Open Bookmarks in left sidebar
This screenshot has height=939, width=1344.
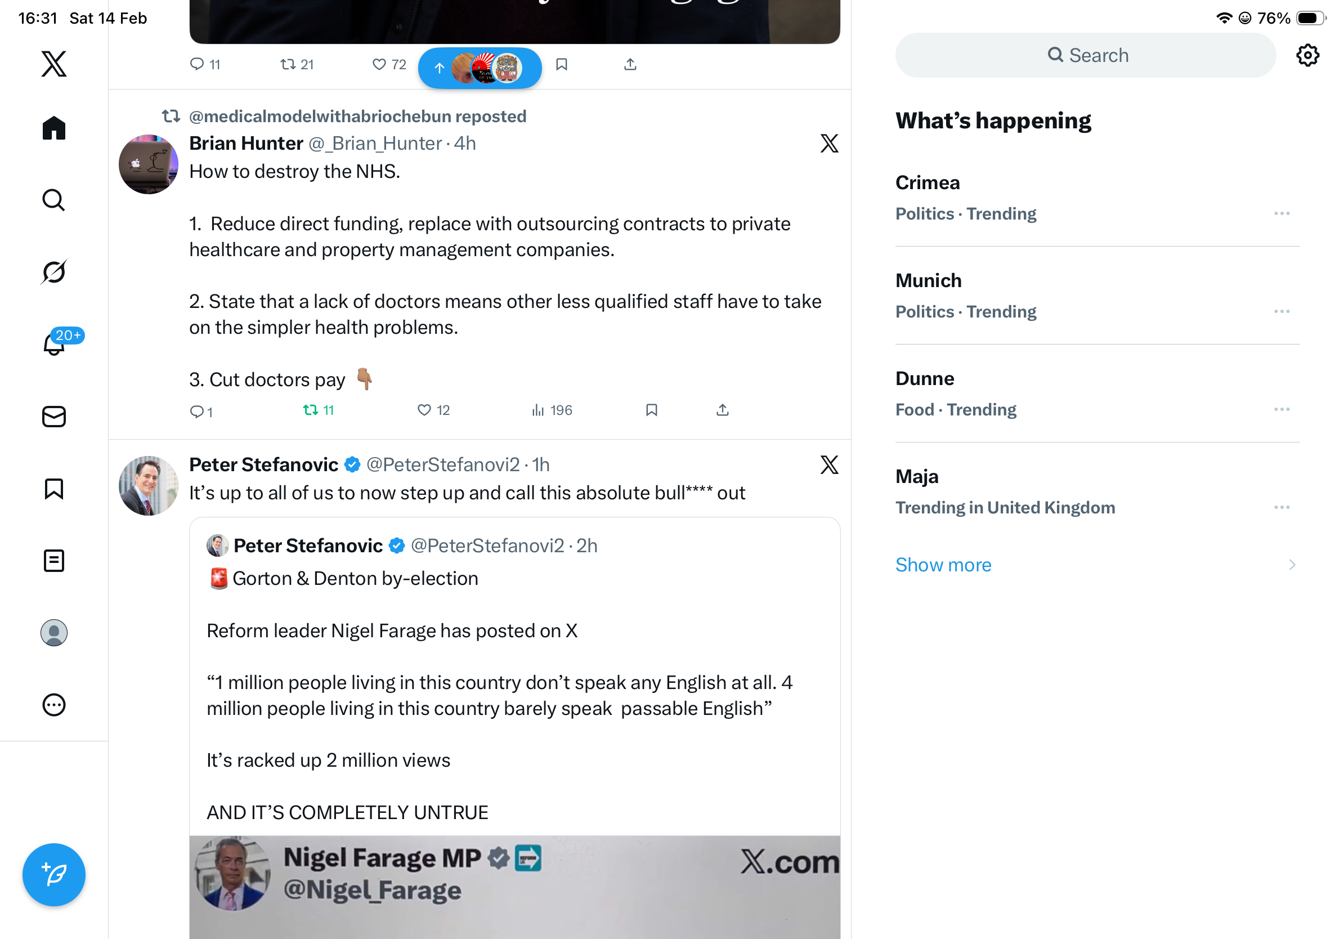pyautogui.click(x=54, y=488)
